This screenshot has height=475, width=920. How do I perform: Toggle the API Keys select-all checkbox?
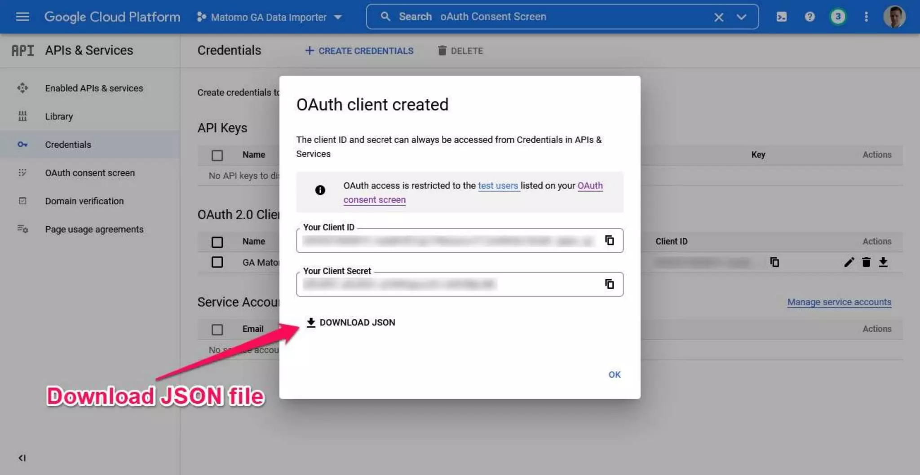pos(217,155)
